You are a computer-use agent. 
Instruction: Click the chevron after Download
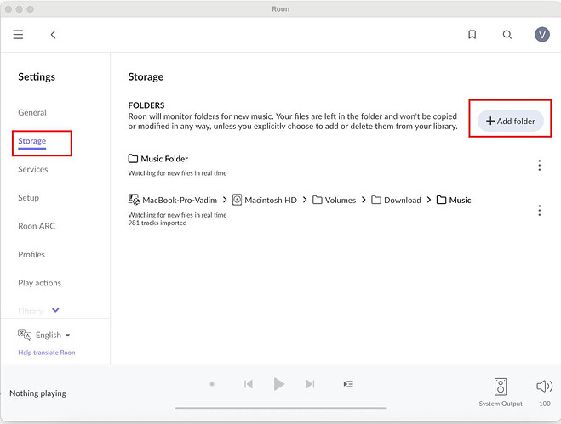[428, 200]
